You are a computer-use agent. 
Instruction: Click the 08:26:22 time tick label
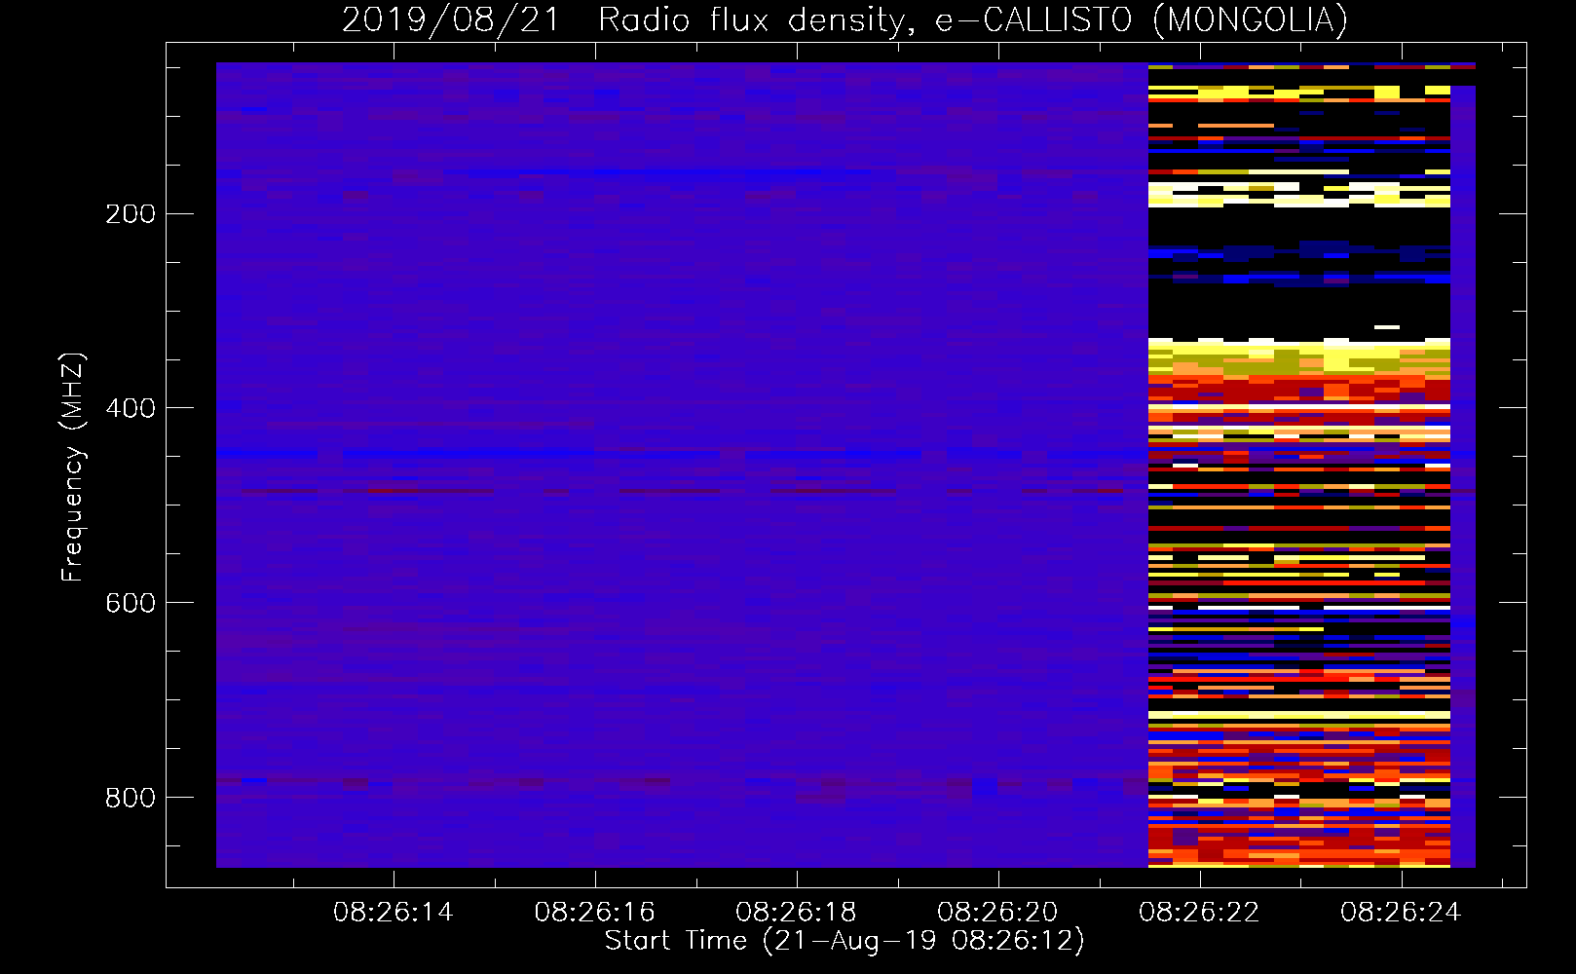[x=1200, y=913]
